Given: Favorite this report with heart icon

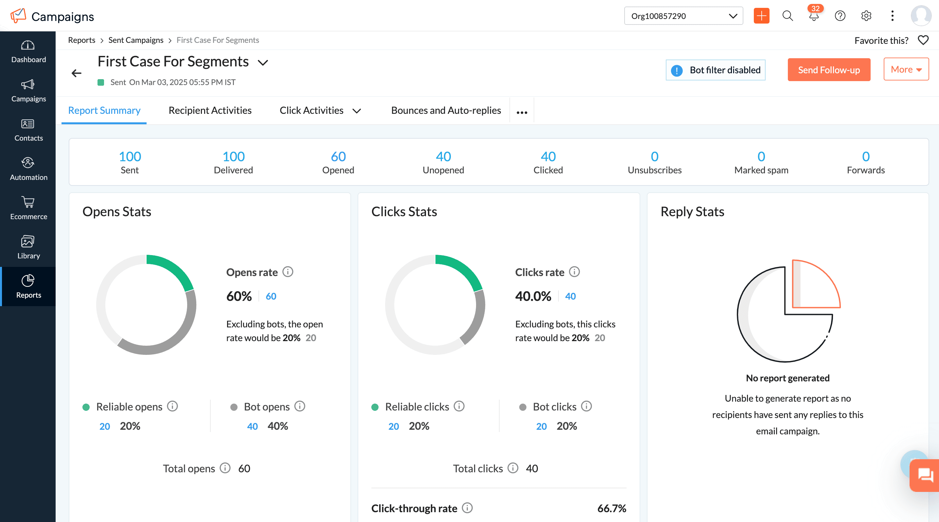Looking at the screenshot, I should tap(923, 40).
